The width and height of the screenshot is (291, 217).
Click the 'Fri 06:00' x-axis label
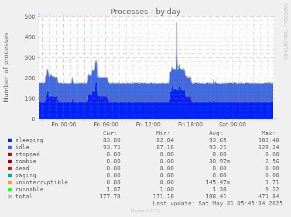click(x=106, y=125)
